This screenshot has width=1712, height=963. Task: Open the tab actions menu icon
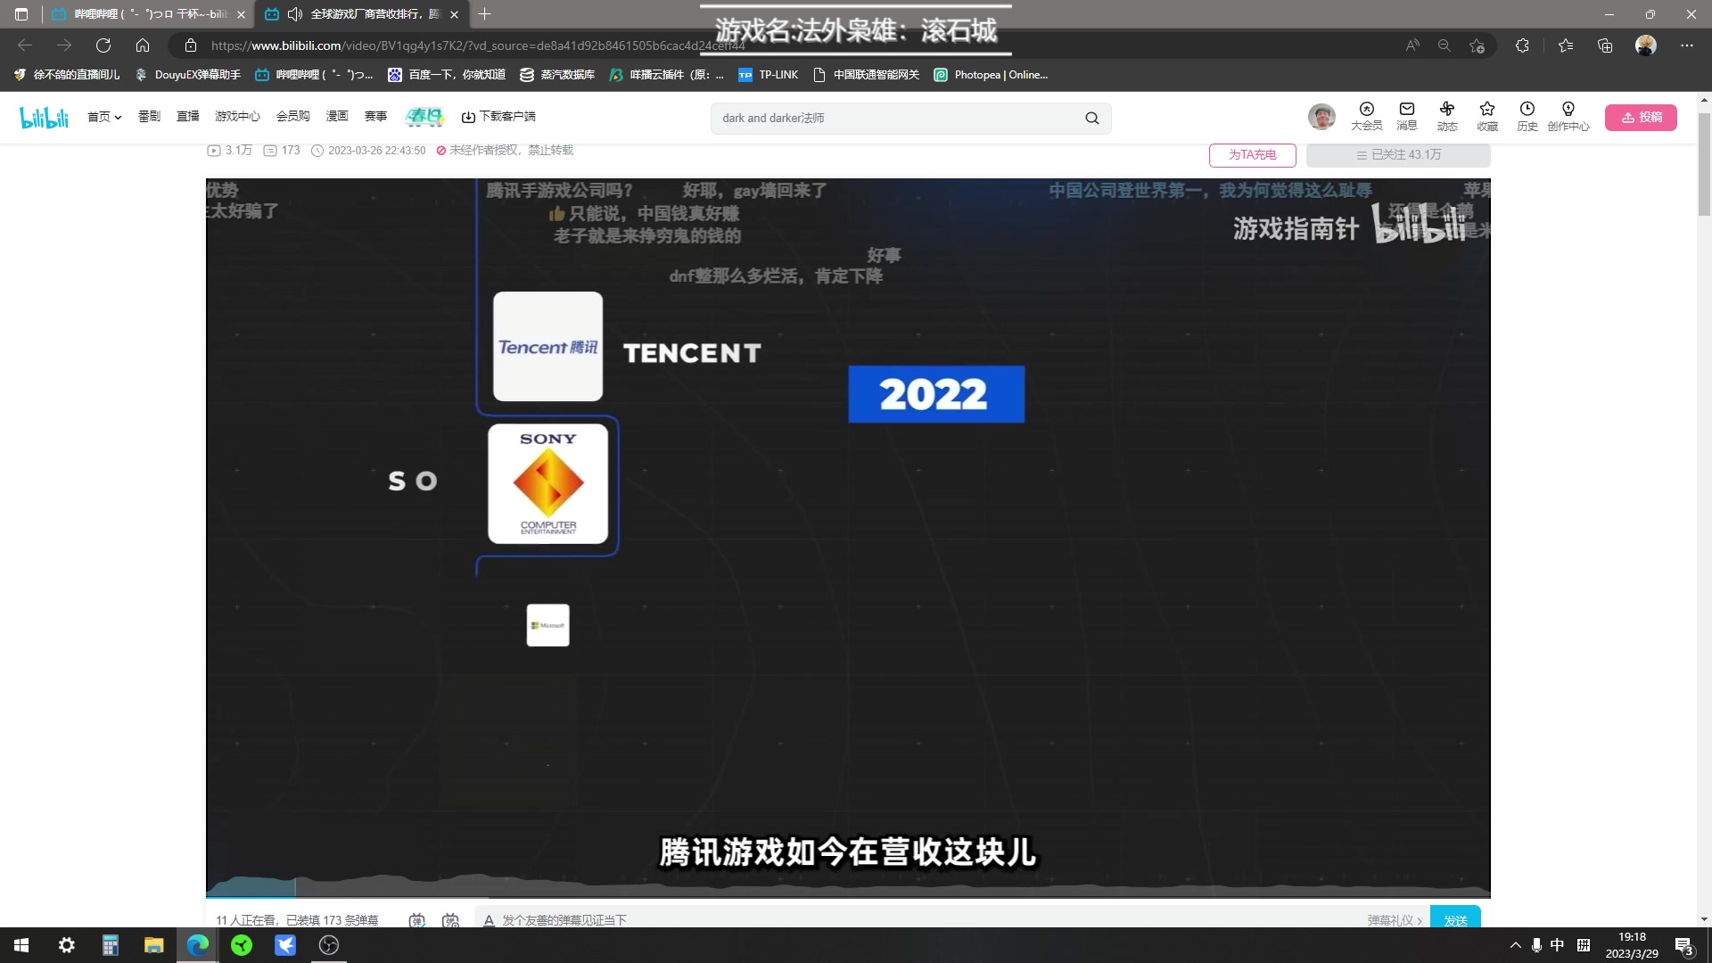(x=21, y=14)
